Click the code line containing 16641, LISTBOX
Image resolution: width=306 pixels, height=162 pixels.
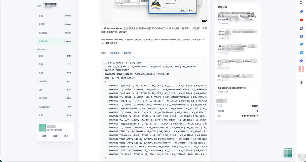click(x=158, y=97)
